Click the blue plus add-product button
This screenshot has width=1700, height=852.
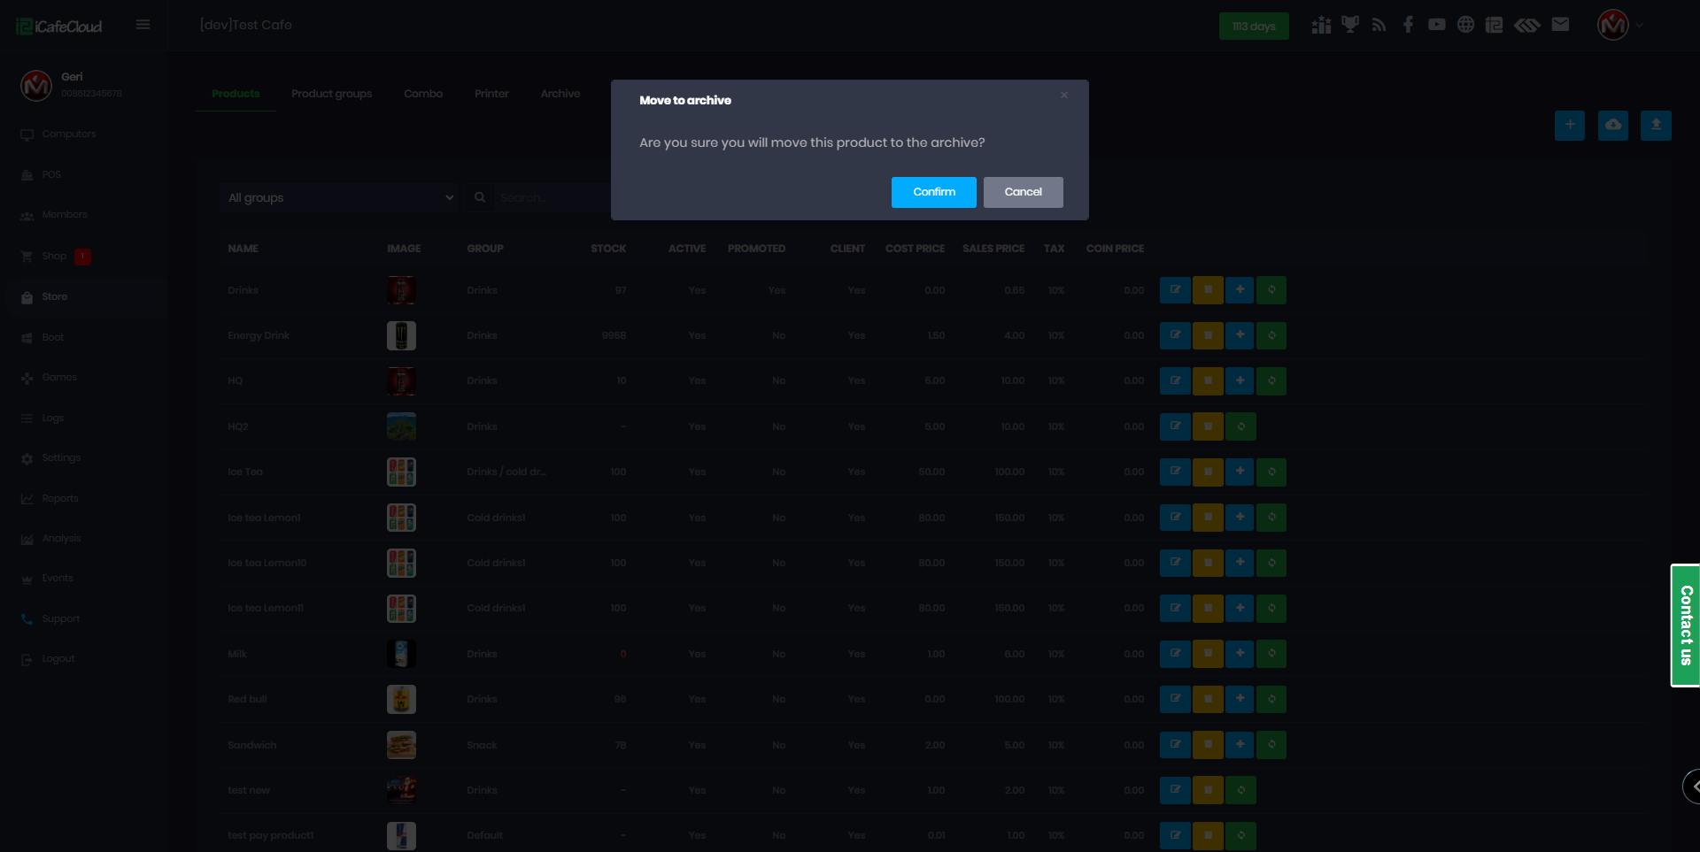click(1569, 126)
